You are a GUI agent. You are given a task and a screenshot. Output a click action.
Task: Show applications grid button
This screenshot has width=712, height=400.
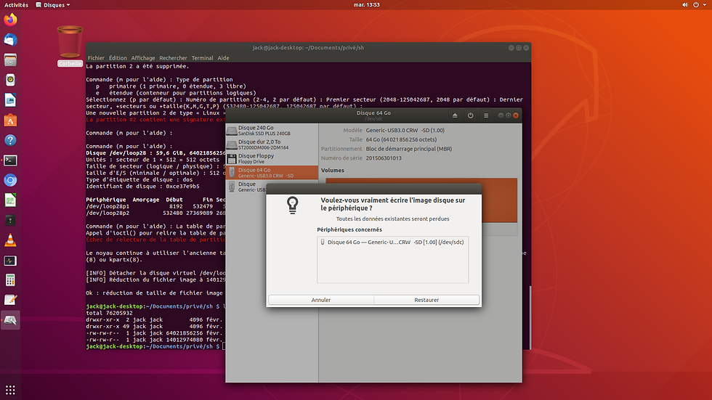click(10, 390)
